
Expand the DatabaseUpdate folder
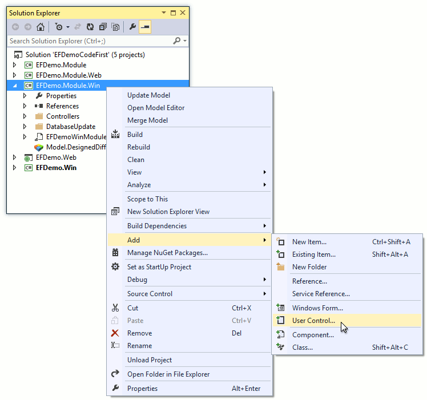(25, 127)
